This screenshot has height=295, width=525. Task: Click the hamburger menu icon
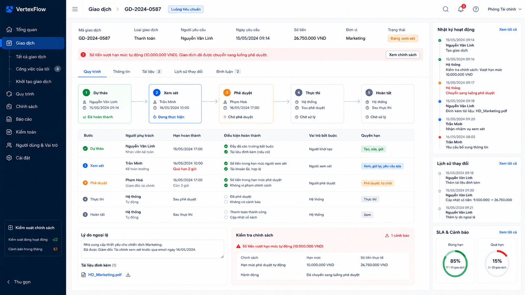(75, 9)
